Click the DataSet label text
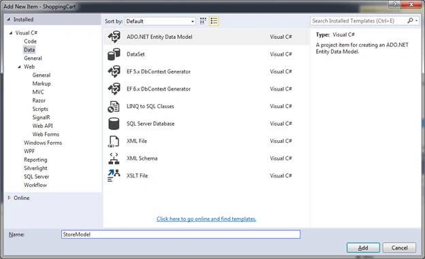Viewport: 425px width, 259px height. [x=136, y=54]
